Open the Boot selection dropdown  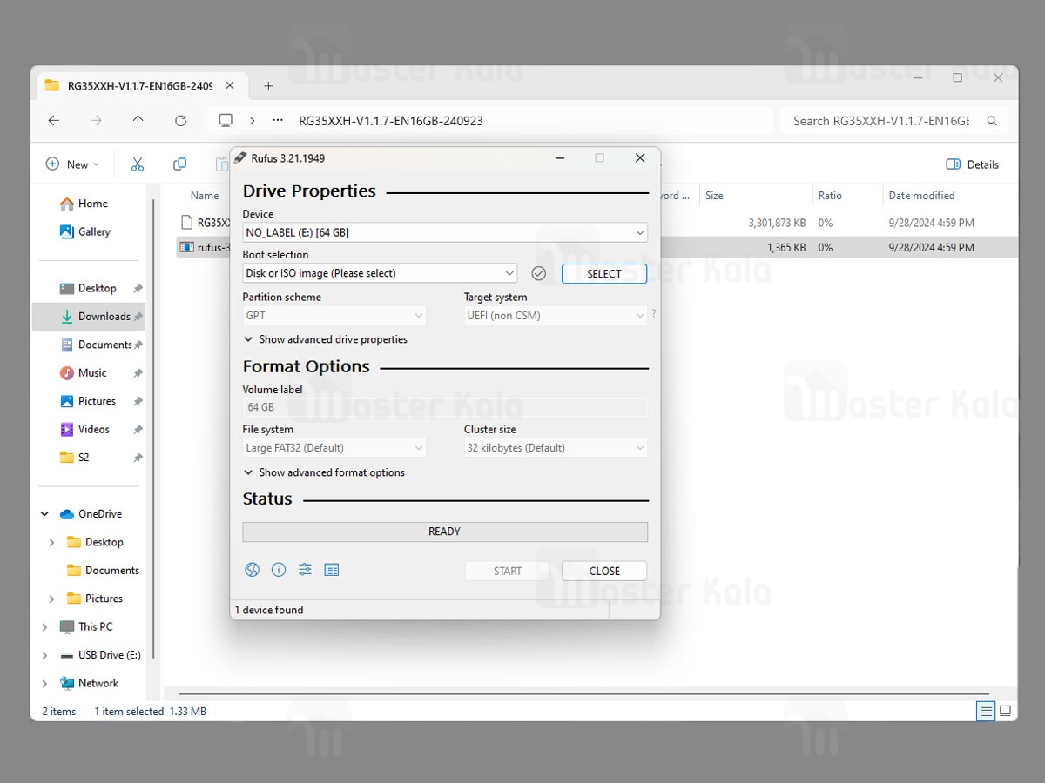[380, 273]
